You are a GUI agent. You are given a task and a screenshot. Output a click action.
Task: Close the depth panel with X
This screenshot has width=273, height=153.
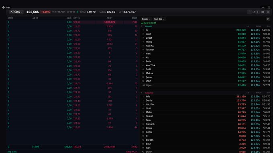coord(268,12)
